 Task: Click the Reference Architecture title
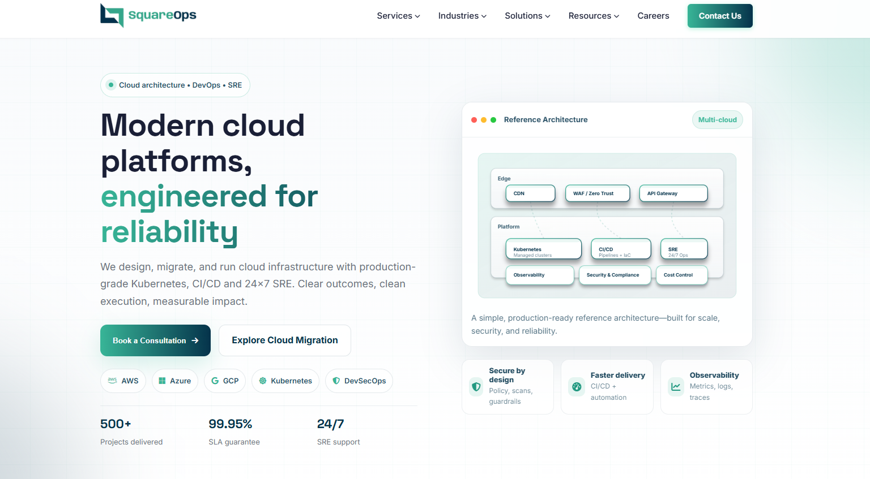pyautogui.click(x=545, y=120)
